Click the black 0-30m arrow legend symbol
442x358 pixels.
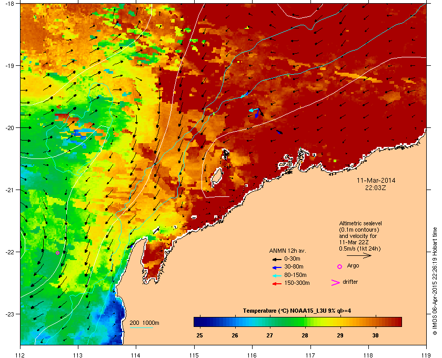(277, 259)
